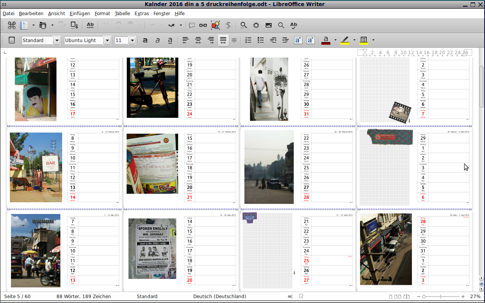The height and width of the screenshot is (303, 485).
Task: Insert a comment with the speech bubble icon
Action: 192,25
